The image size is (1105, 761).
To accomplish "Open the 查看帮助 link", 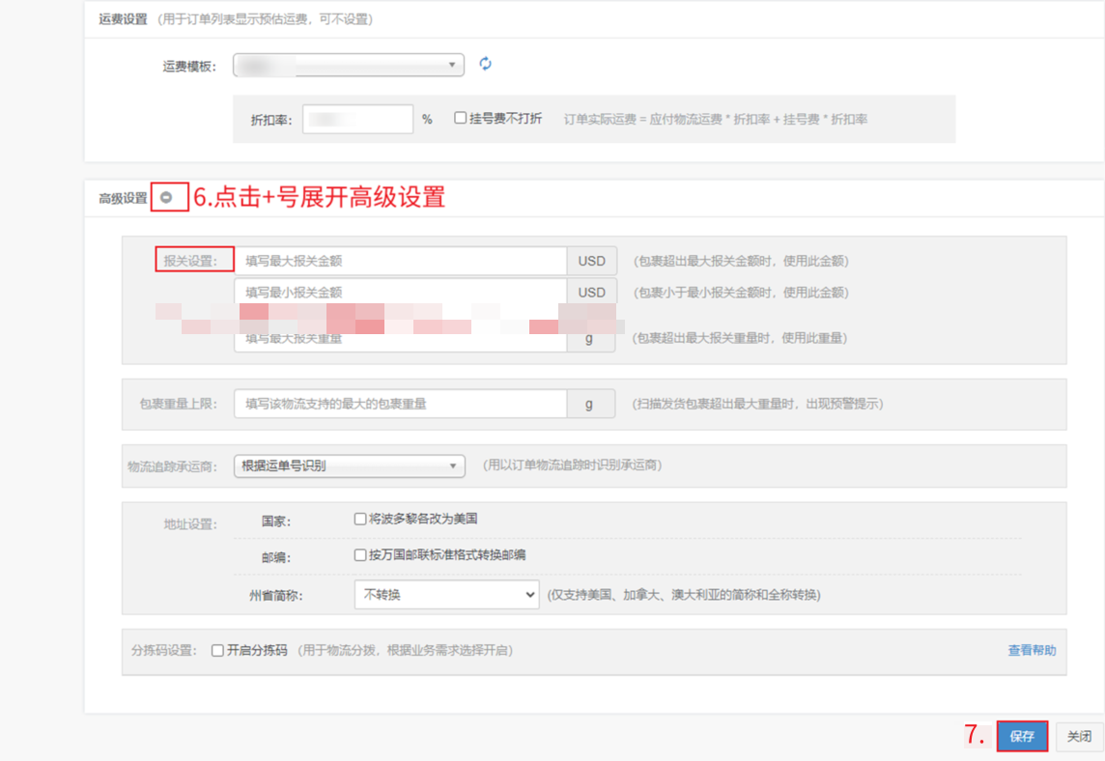I will tap(1032, 651).
